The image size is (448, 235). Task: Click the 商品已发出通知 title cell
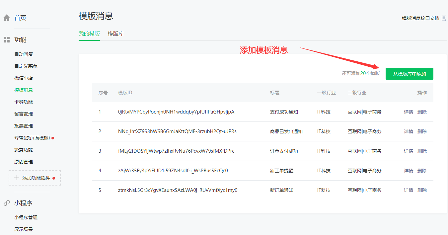[286, 131]
